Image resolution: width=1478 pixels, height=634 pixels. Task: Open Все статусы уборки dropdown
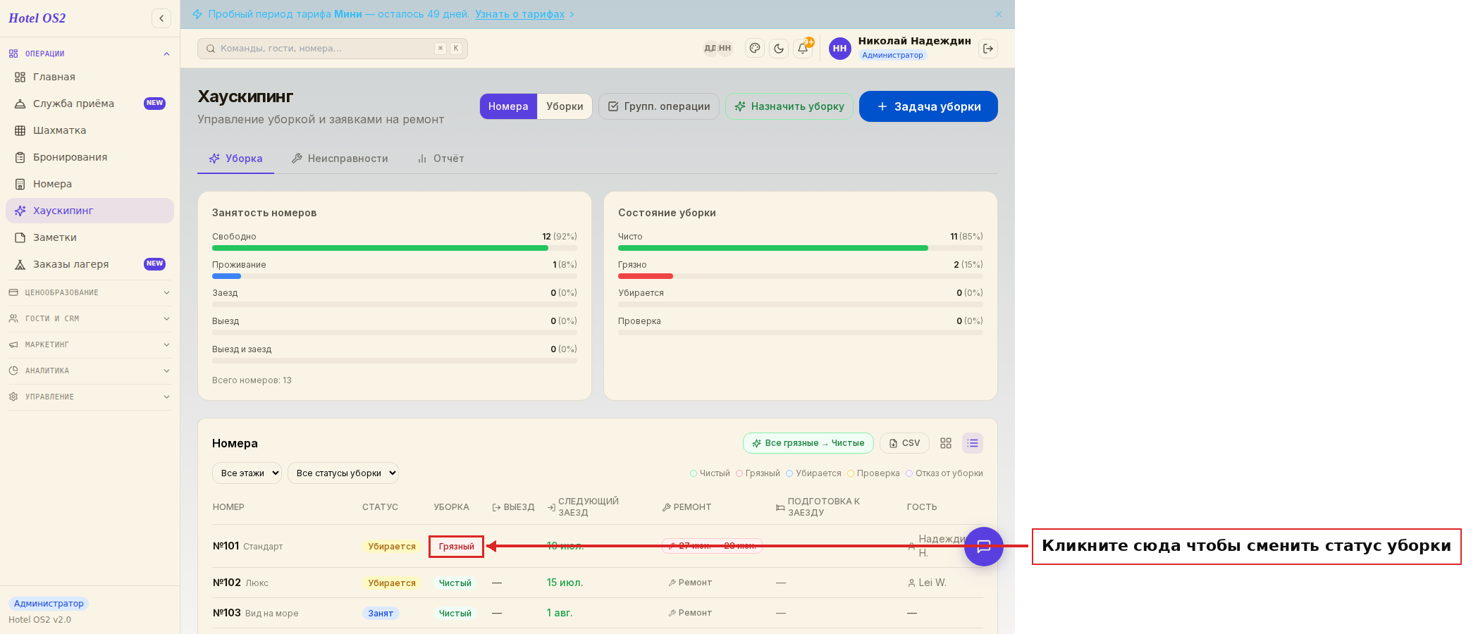343,473
